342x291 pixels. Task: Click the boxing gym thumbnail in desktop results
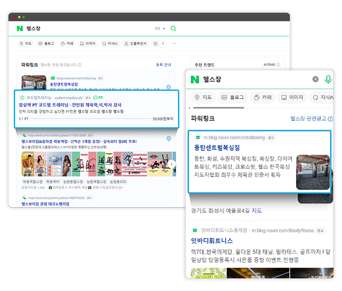(34, 83)
